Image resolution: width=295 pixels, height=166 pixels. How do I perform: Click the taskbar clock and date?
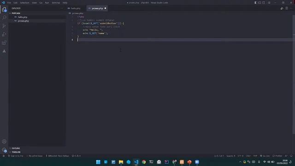point(282,162)
